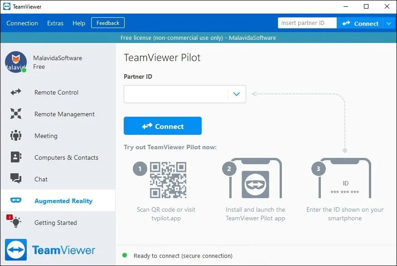Click the Remote Control arrows icon
The height and width of the screenshot is (266, 397).
(x=16, y=92)
